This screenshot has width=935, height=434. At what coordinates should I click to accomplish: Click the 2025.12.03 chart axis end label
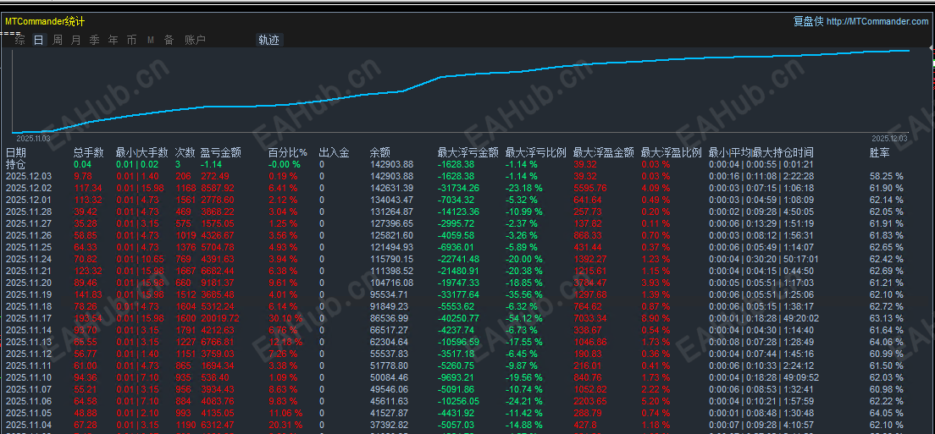890,138
